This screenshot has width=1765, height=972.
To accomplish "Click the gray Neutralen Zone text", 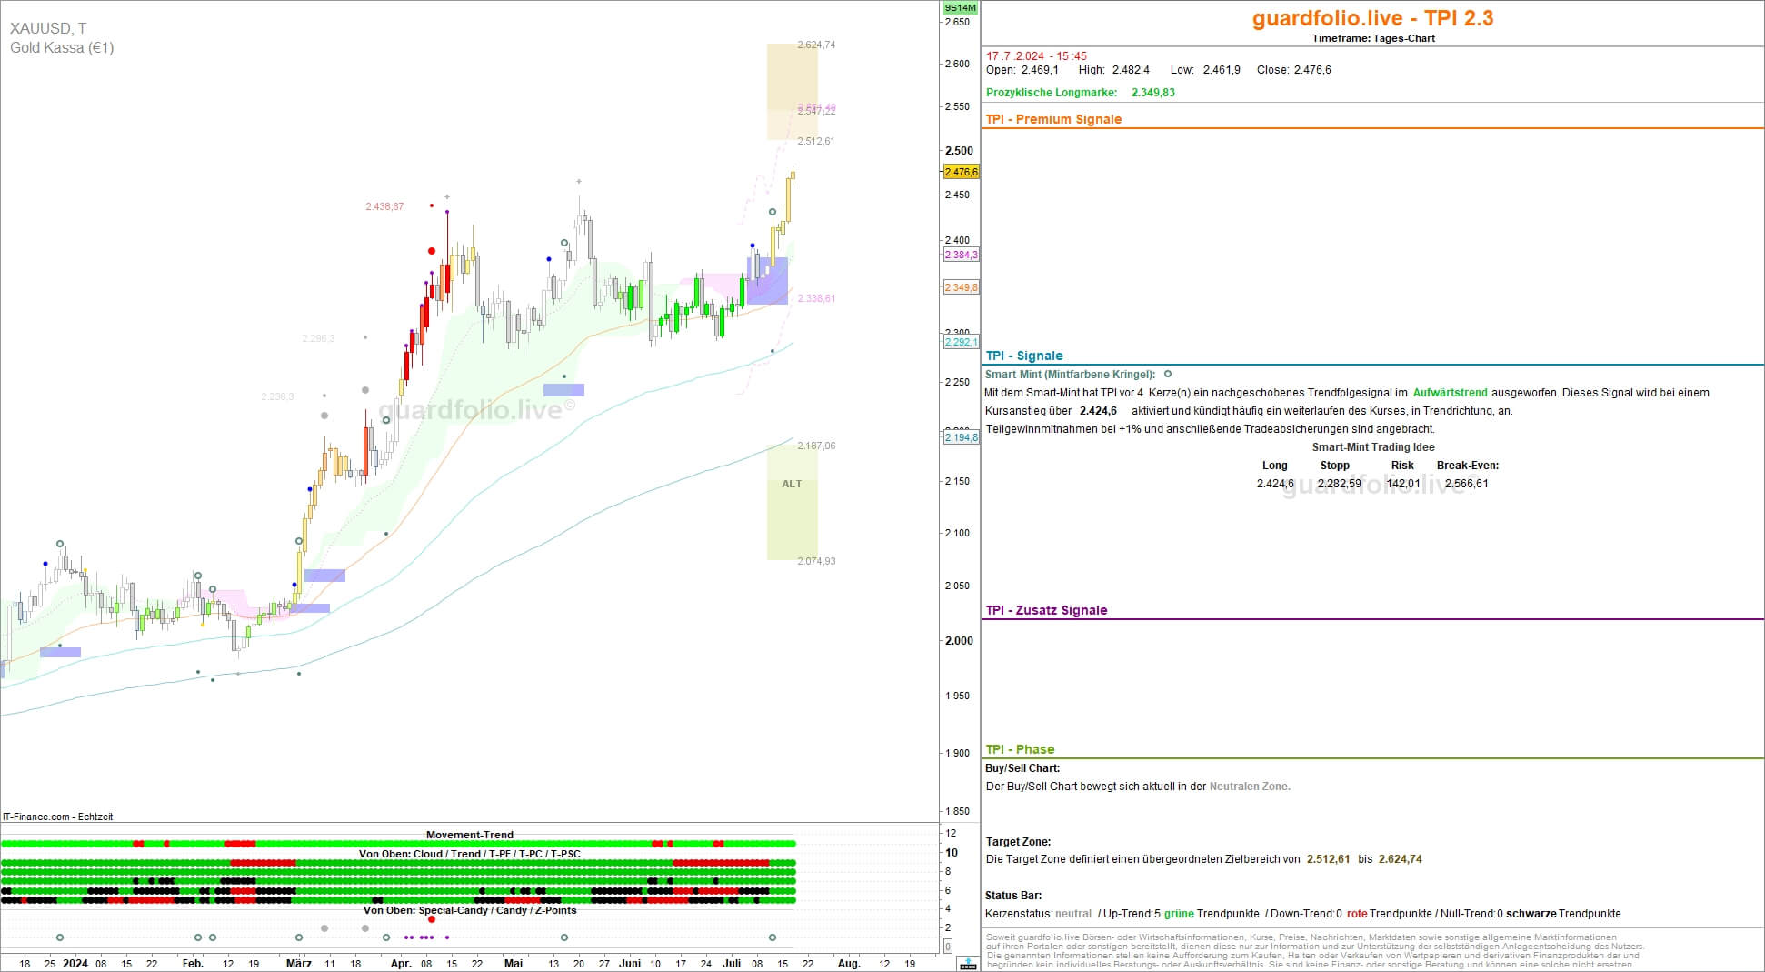I will (1250, 787).
